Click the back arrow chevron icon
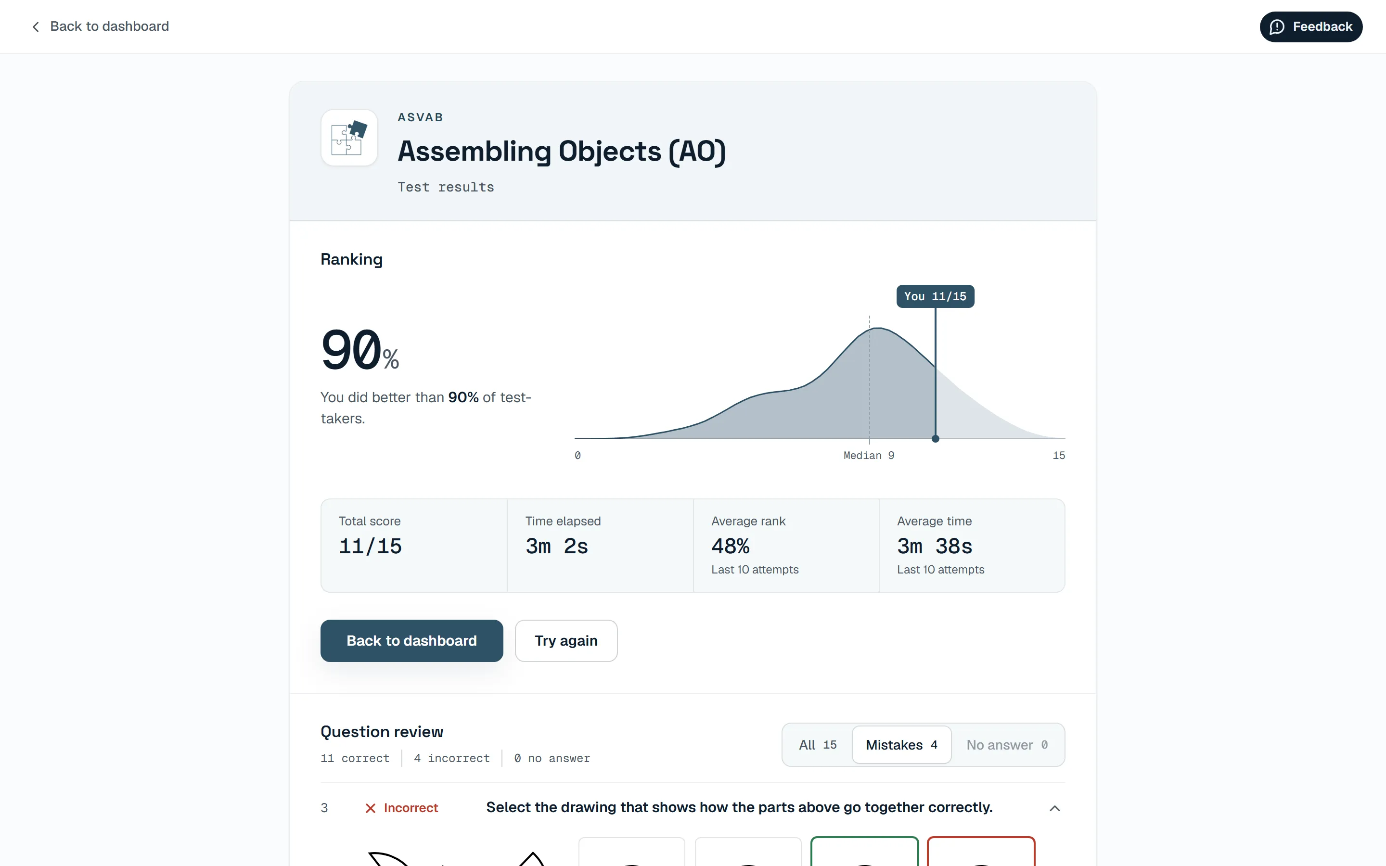This screenshot has width=1386, height=866. coord(36,27)
